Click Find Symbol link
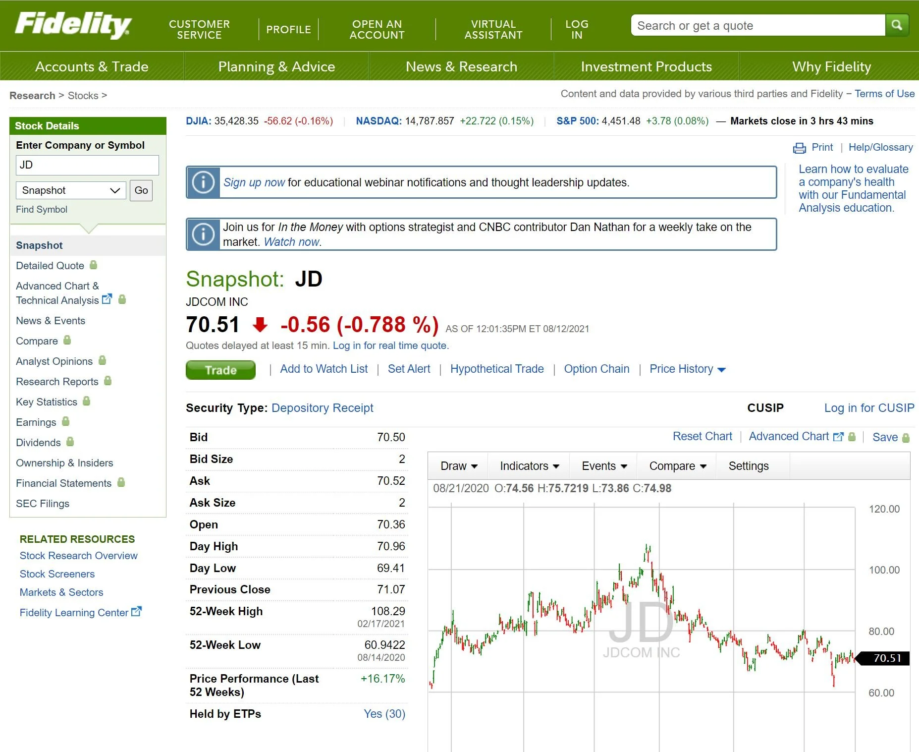 [42, 209]
